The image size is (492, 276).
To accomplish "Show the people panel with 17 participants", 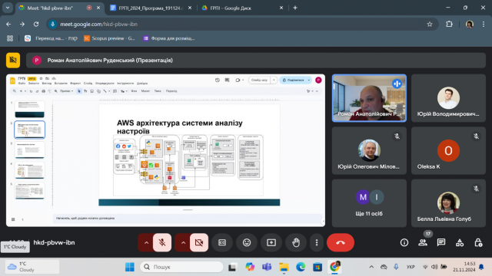I will pos(423,242).
